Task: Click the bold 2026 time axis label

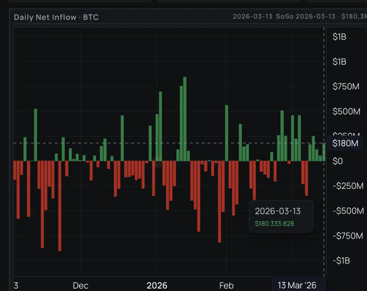Action: click(x=157, y=285)
